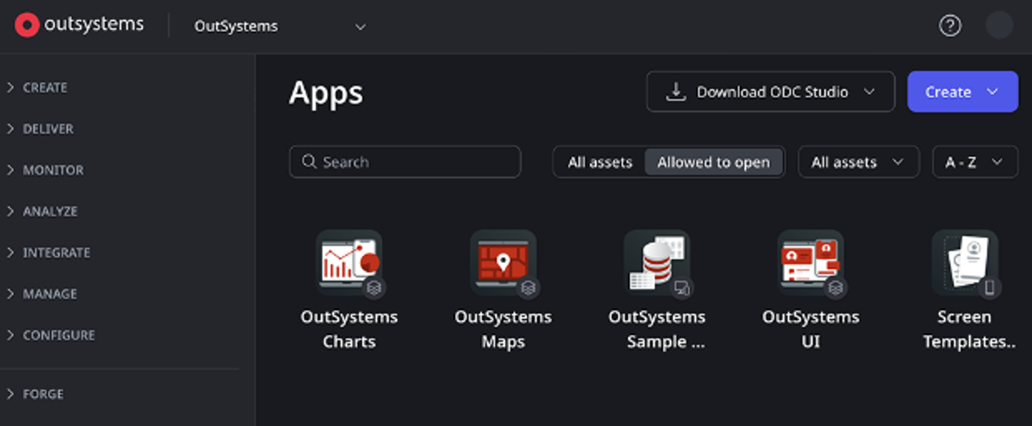The height and width of the screenshot is (426, 1032).
Task: Expand the MONITOR sidebar section
Action: [45, 170]
